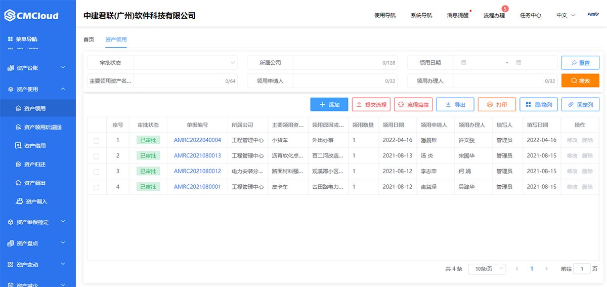
Task: Click the 资产使用 sidebar icon
Action: [x=11, y=89]
